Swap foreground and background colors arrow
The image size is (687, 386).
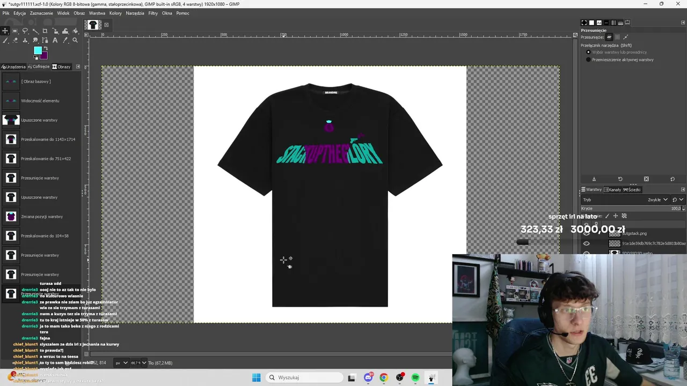46,48
